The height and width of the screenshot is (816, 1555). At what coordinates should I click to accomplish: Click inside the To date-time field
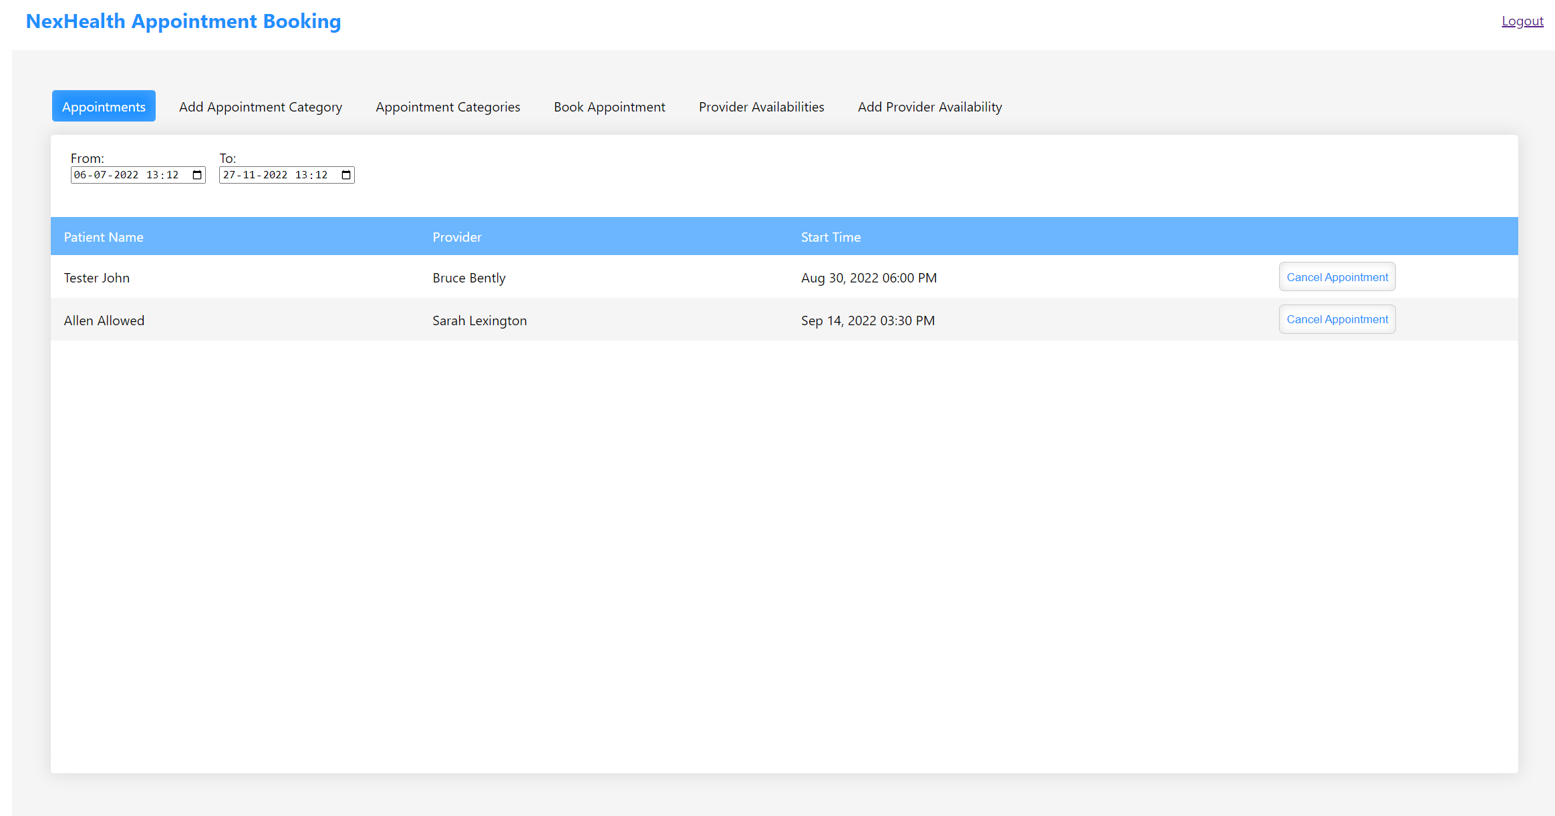click(x=275, y=175)
